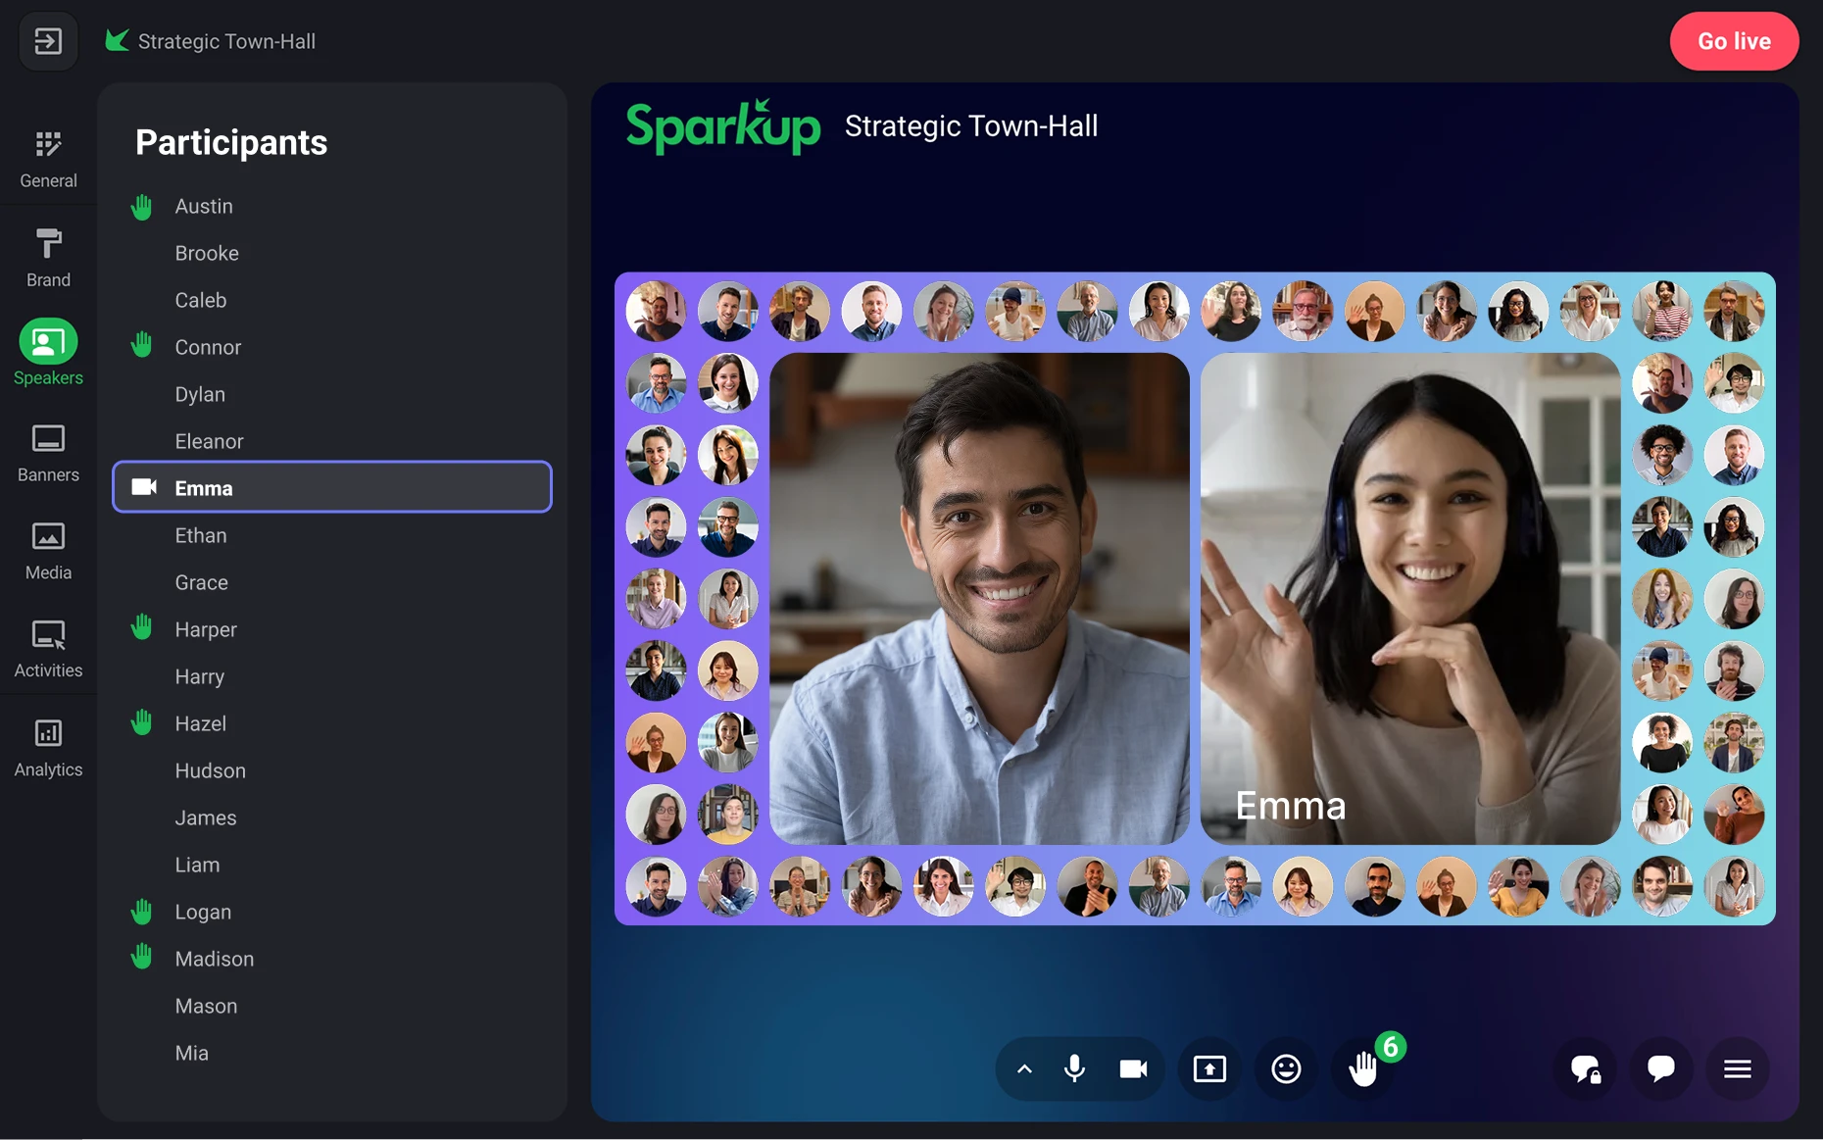Screen dimensions: 1823x1140
Task: Click the raised hand icon next to Madison
Action: coord(142,957)
